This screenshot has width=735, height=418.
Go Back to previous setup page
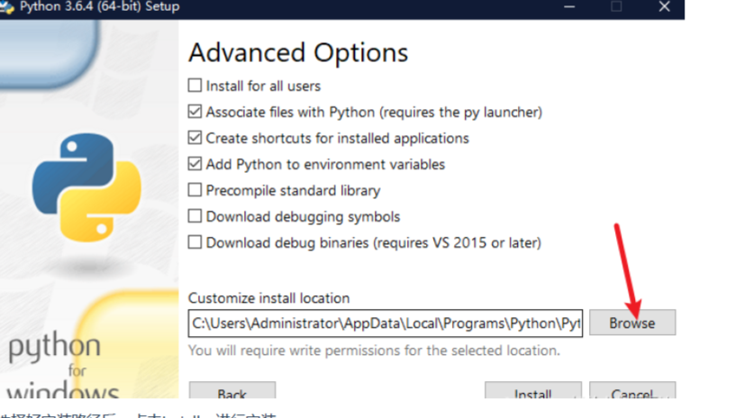(232, 390)
